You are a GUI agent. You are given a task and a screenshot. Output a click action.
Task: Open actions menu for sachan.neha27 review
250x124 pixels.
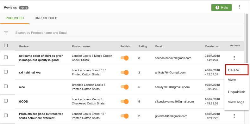pyautogui.click(x=234, y=58)
